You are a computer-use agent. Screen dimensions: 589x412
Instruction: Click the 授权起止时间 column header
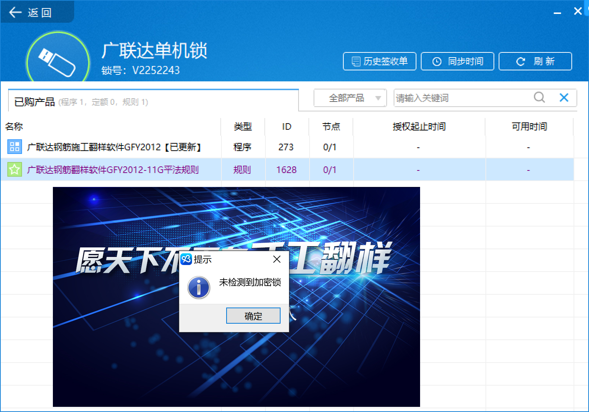(x=419, y=126)
